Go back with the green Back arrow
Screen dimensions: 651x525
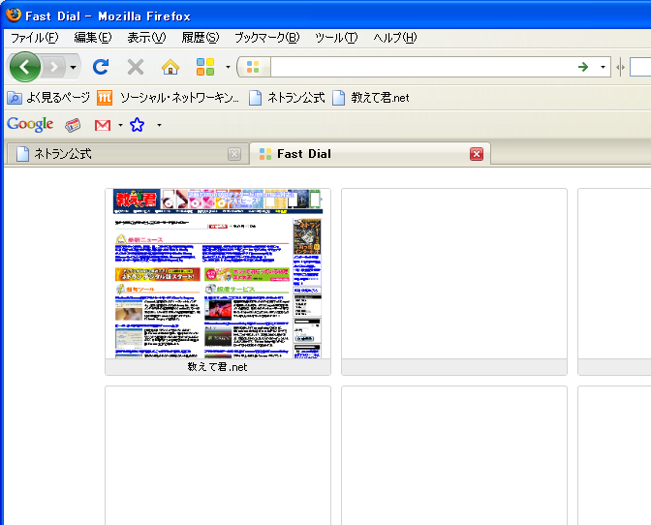pos(25,67)
